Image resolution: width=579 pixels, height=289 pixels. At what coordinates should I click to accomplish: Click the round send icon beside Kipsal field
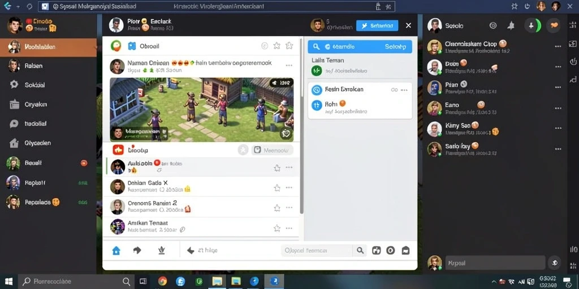tap(554, 263)
